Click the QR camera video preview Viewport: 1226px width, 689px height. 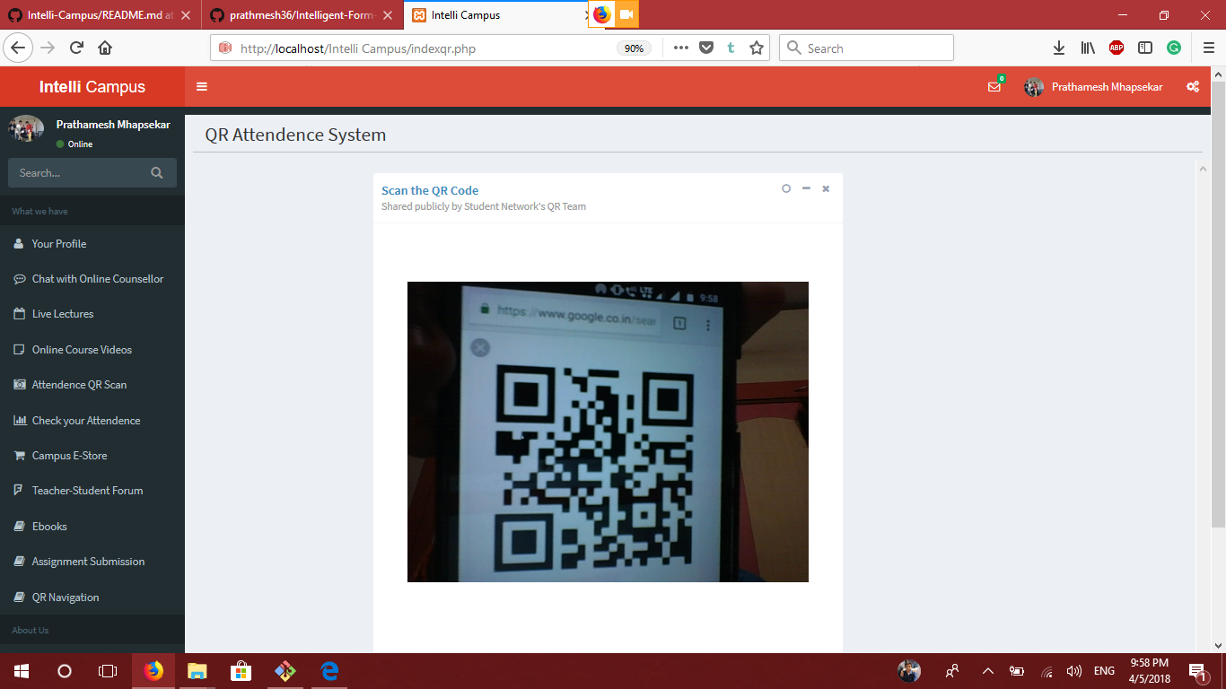(x=608, y=432)
